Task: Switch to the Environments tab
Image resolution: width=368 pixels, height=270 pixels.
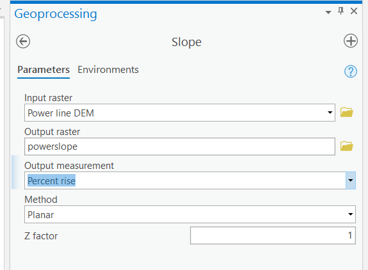Action: pos(108,70)
